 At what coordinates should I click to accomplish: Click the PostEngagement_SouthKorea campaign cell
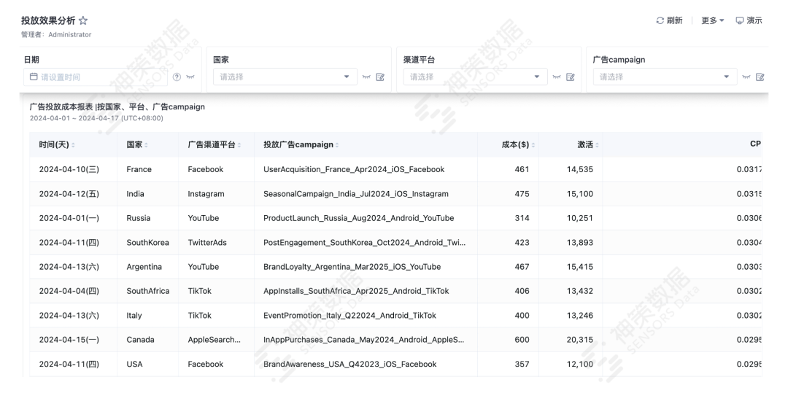click(364, 242)
